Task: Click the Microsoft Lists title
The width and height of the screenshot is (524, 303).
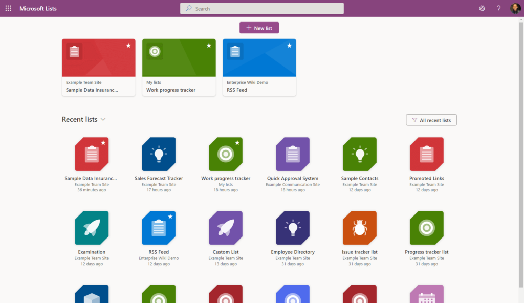Action: (x=38, y=8)
